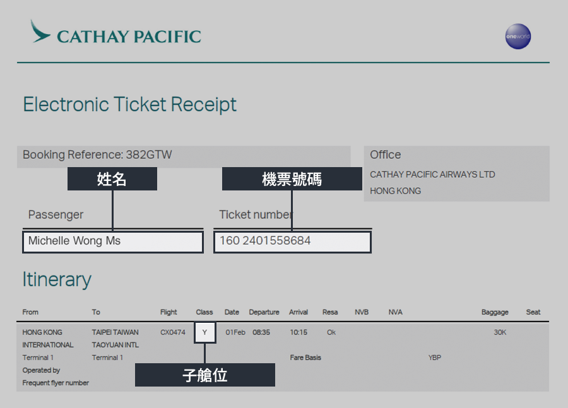Click the "NVA" column header
568x408 pixels.
pos(395,312)
